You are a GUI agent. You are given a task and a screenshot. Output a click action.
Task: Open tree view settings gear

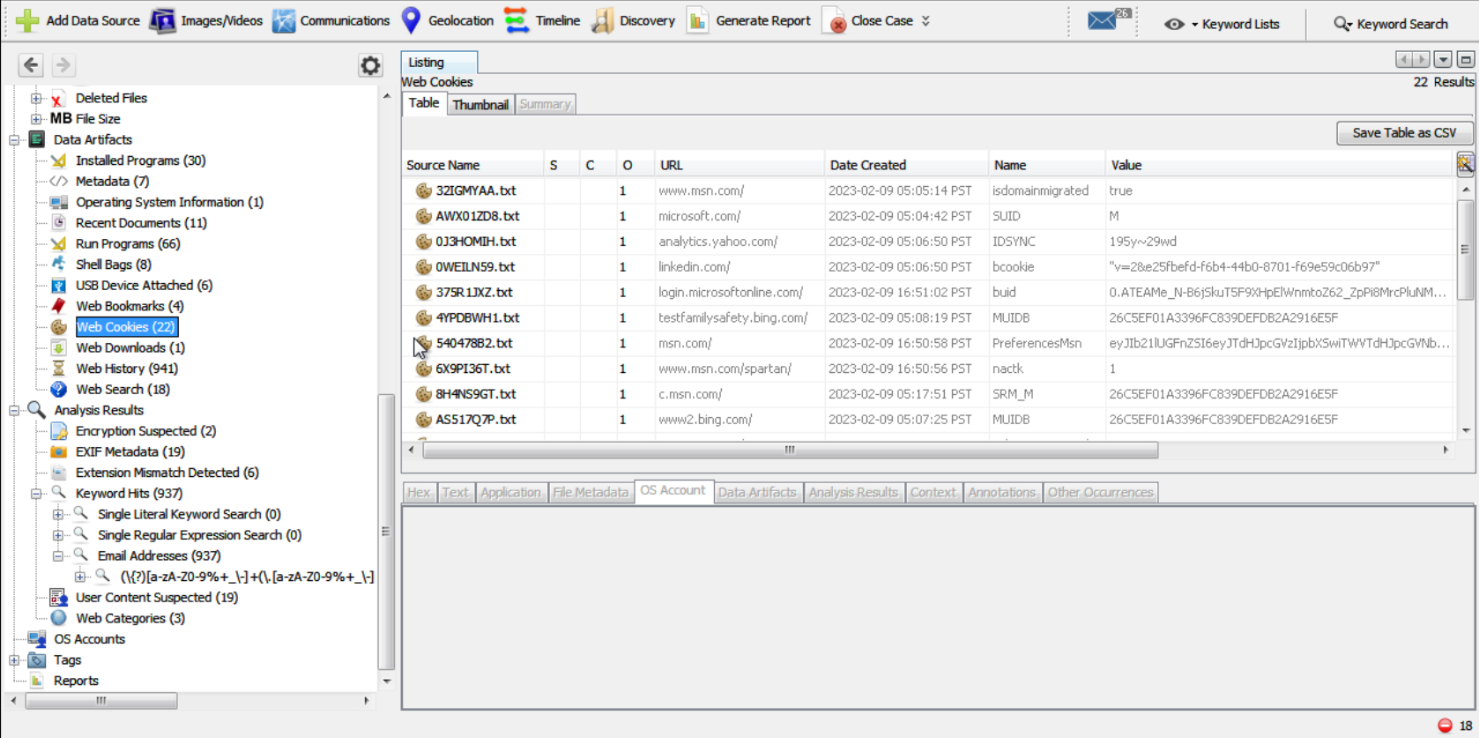coord(370,65)
